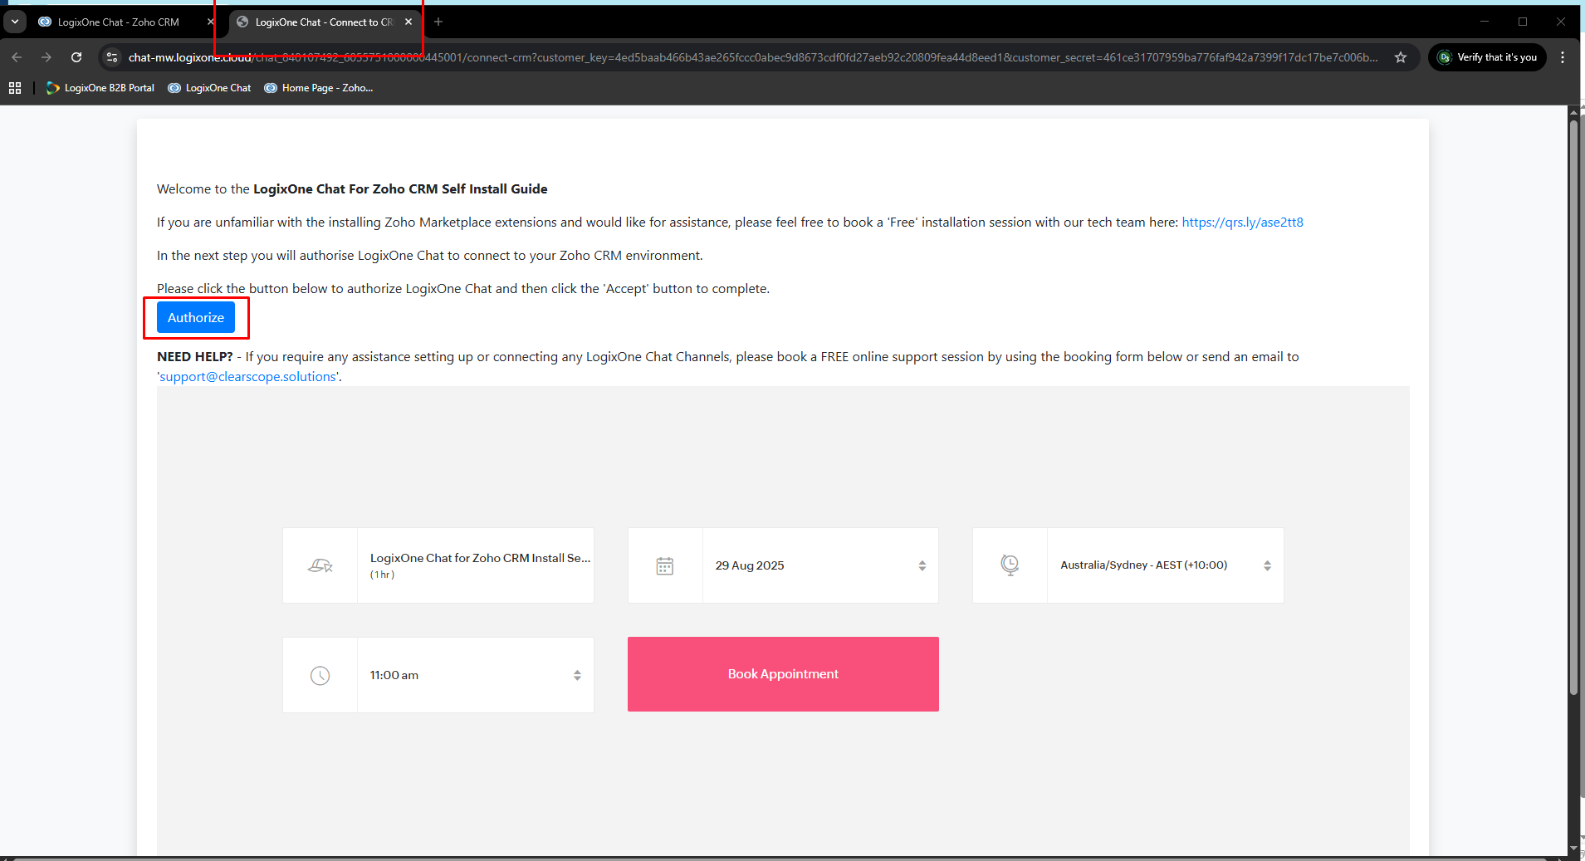Open the Home Page - Zoho bookmark

click(x=319, y=88)
